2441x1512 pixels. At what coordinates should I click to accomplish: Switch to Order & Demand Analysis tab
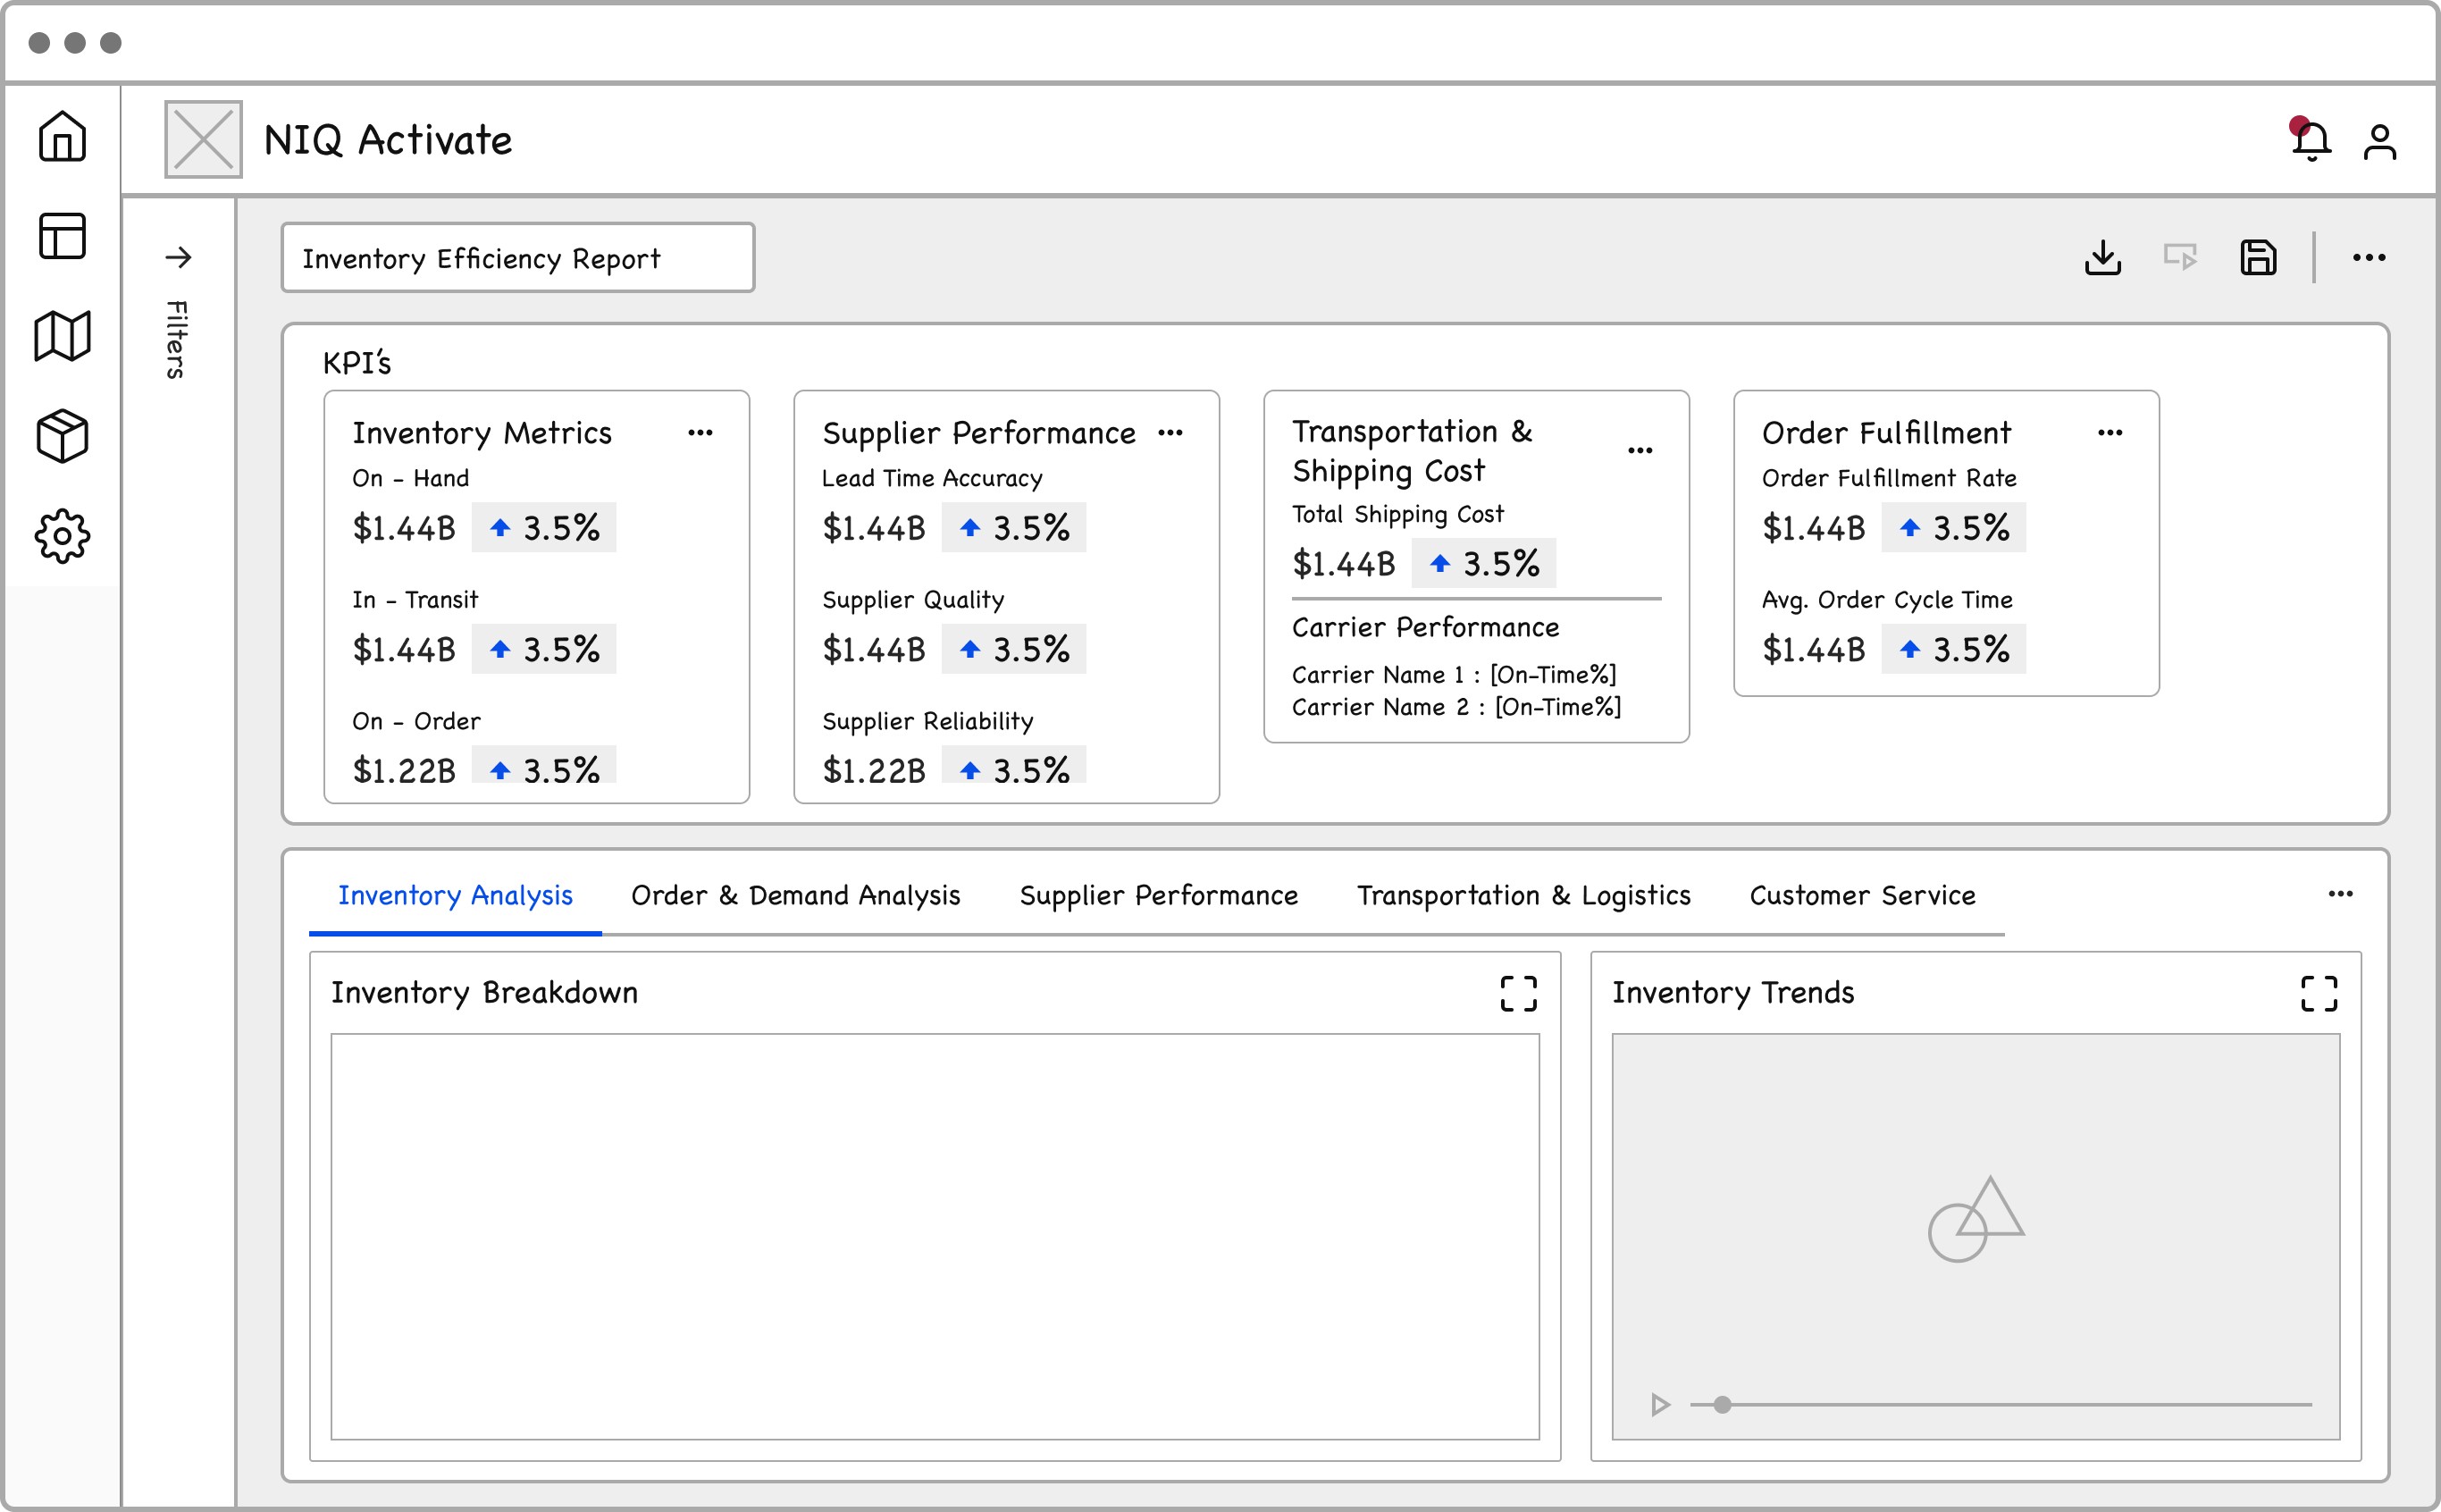(796, 895)
